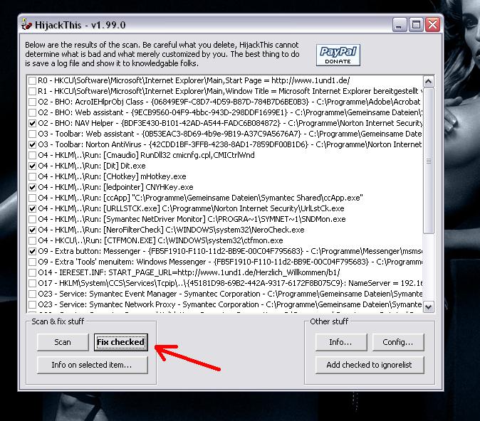Minimize the HijackThis window
This screenshot has height=421, width=480.
tap(399, 25)
